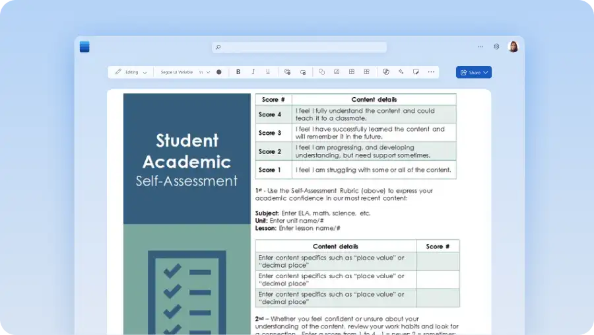Click the second table grid icon
The width and height of the screenshot is (594, 335).
point(367,72)
